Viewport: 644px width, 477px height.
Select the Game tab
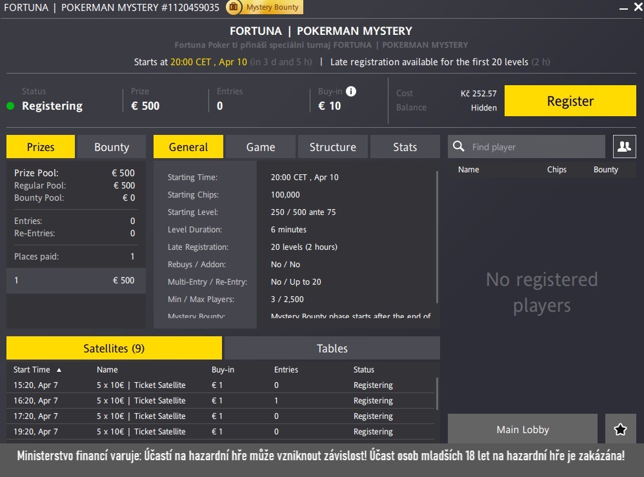pyautogui.click(x=261, y=147)
